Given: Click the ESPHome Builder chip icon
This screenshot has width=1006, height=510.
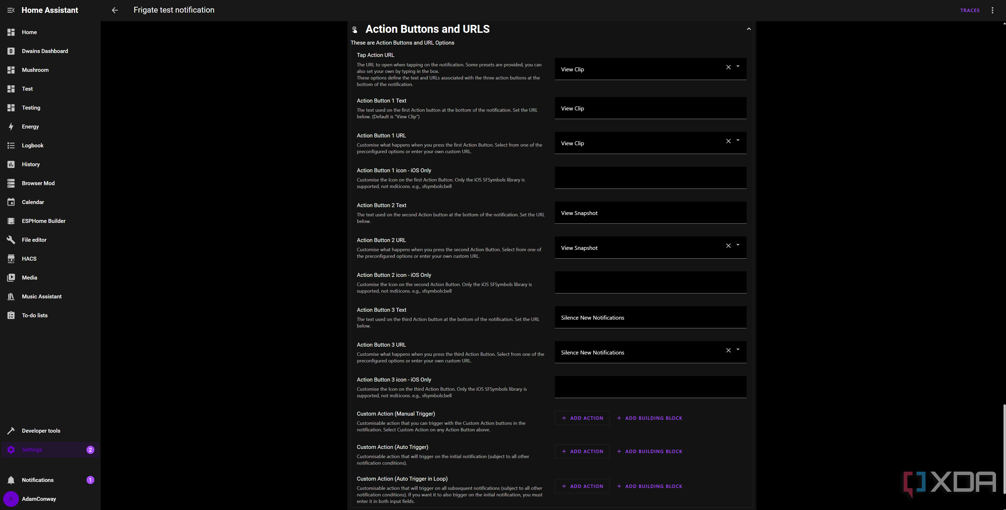Looking at the screenshot, I should [x=11, y=221].
